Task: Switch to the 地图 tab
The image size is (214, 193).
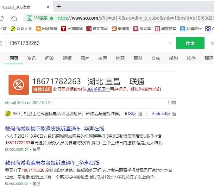Action: 120,58
